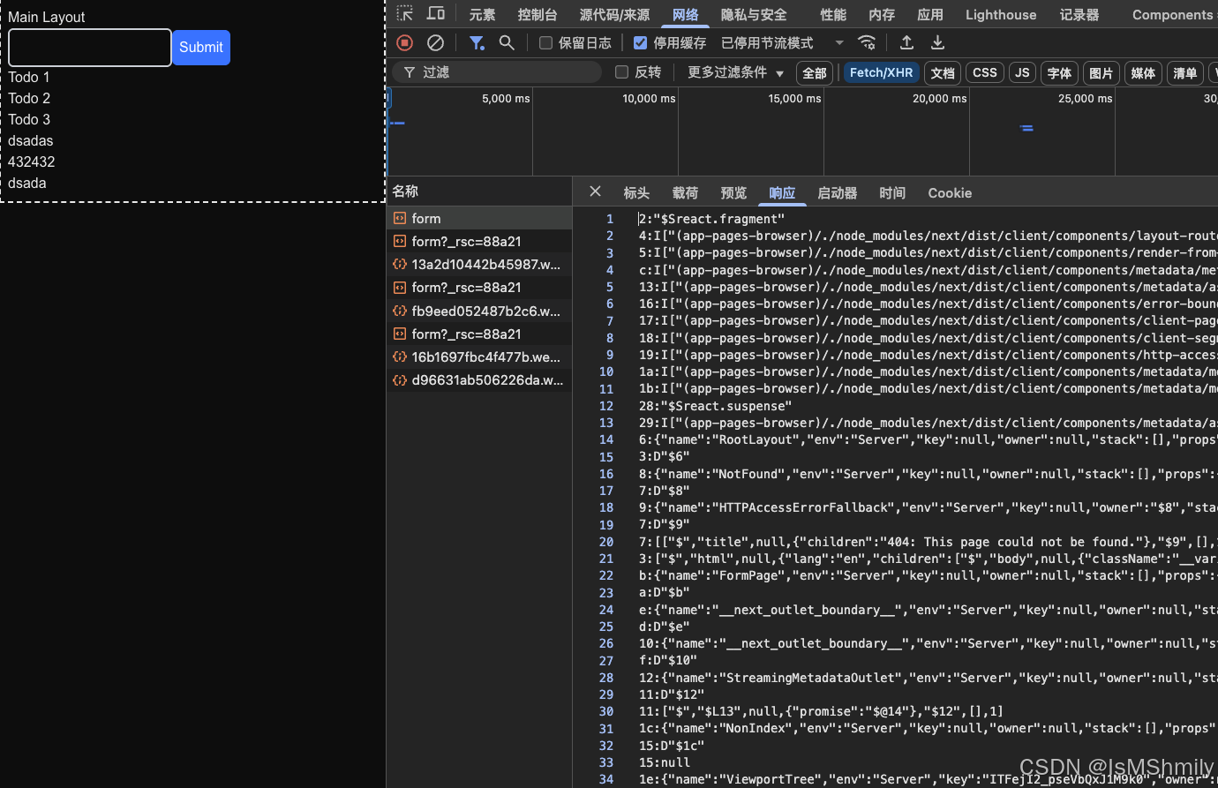The image size is (1218, 788).
Task: Enable the 保留日志 checkbox
Action: [544, 42]
